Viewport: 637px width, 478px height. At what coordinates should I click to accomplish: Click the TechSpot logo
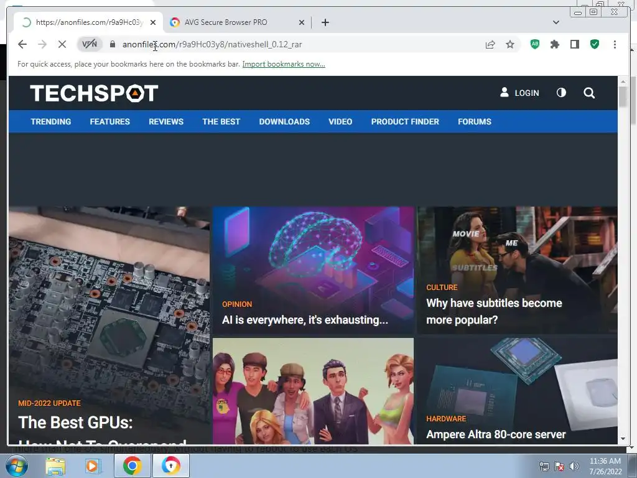click(94, 93)
